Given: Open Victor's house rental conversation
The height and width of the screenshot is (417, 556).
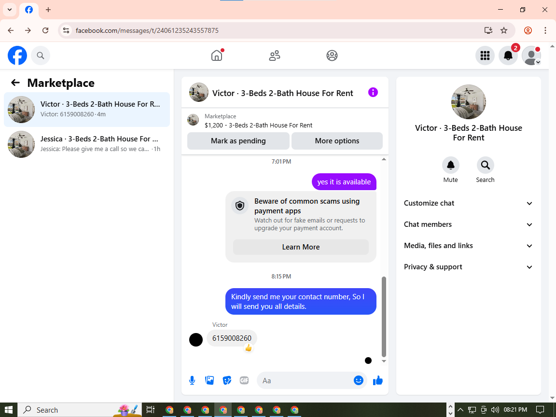Looking at the screenshot, I should tap(87, 110).
